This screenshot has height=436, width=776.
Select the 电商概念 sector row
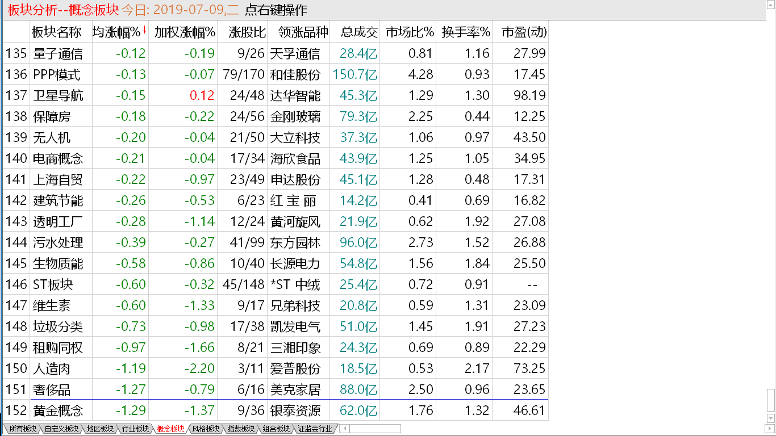tap(276, 158)
